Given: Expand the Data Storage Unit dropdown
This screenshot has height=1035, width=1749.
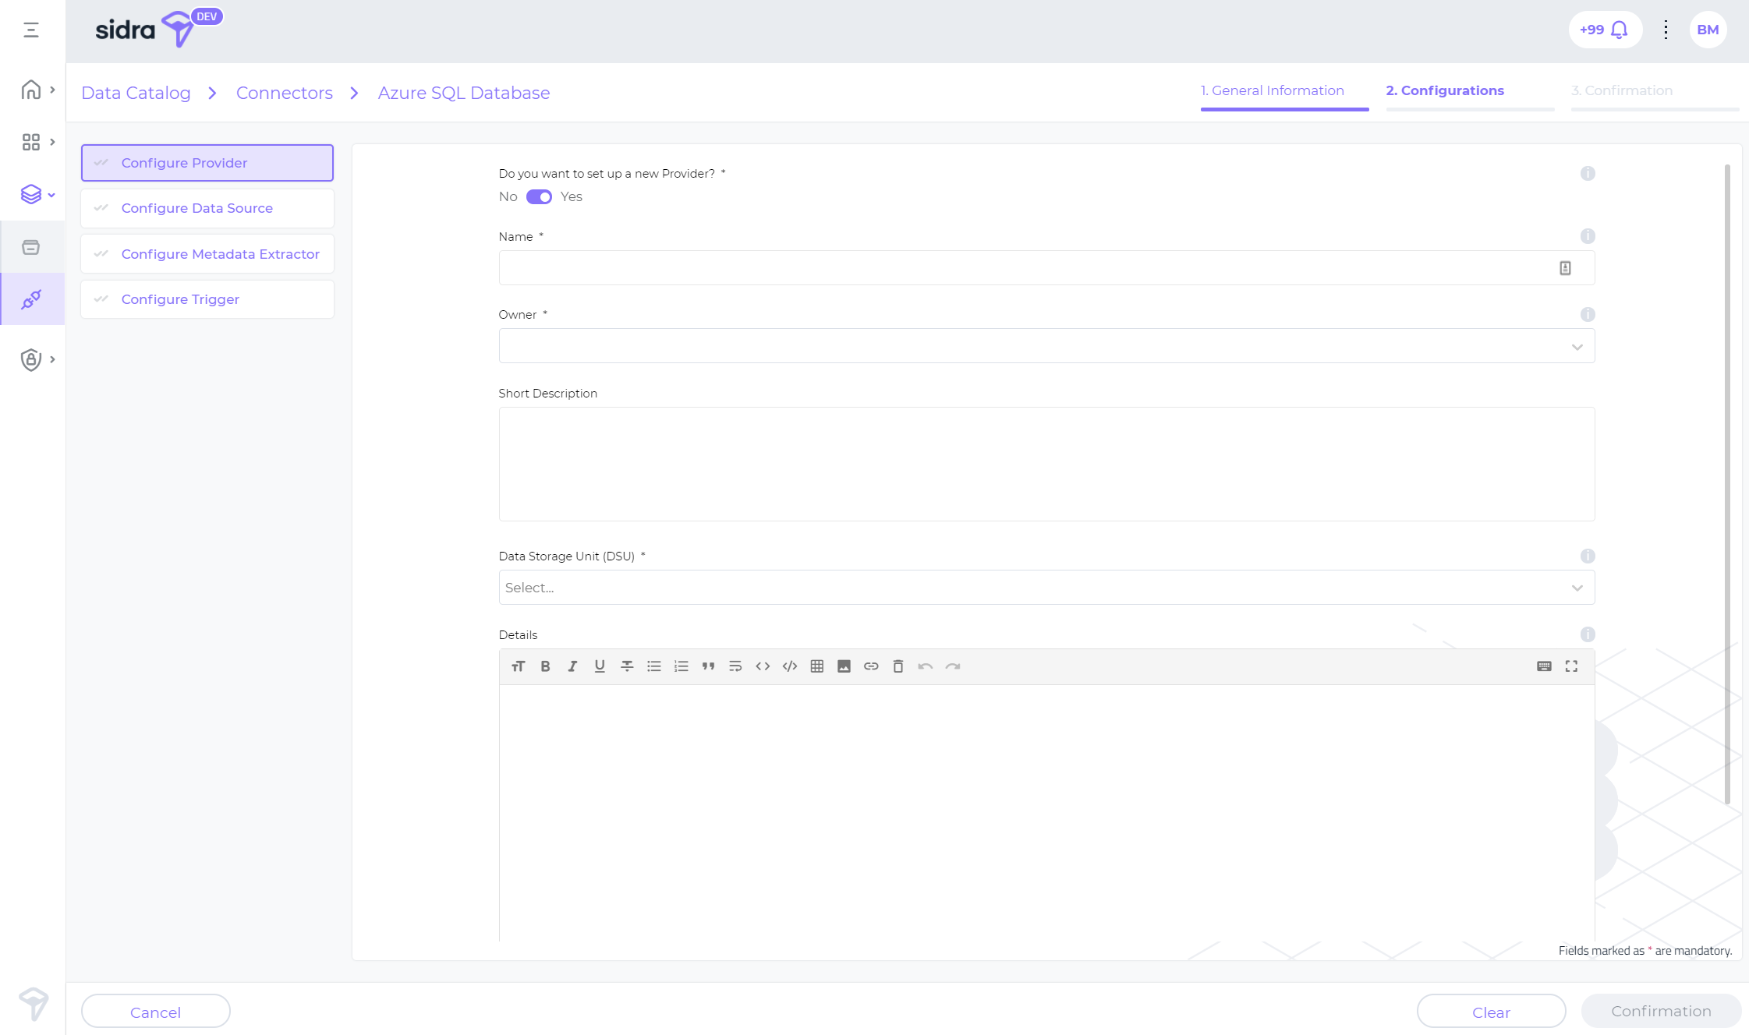Looking at the screenshot, I should 1046,588.
